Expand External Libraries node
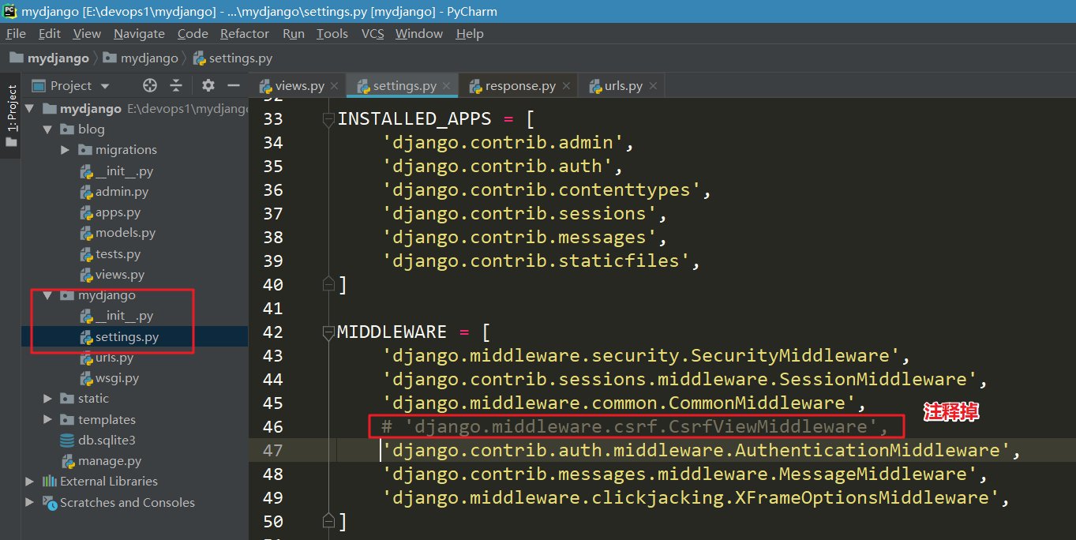This screenshot has width=1076, height=540. pos(30,481)
